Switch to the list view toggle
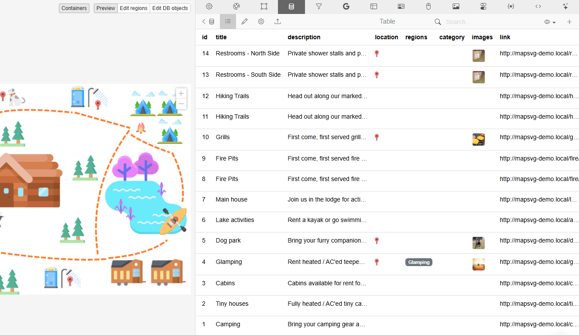 click(x=228, y=21)
